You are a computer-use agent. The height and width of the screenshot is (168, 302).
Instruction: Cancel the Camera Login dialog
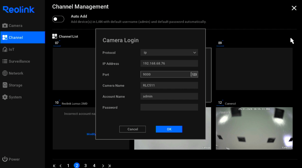(x=132, y=129)
